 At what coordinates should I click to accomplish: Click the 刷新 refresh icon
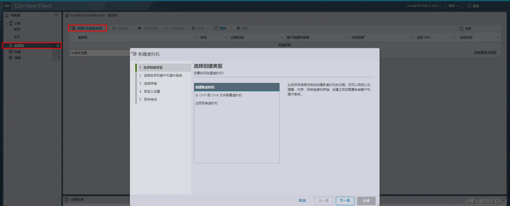pos(216,28)
